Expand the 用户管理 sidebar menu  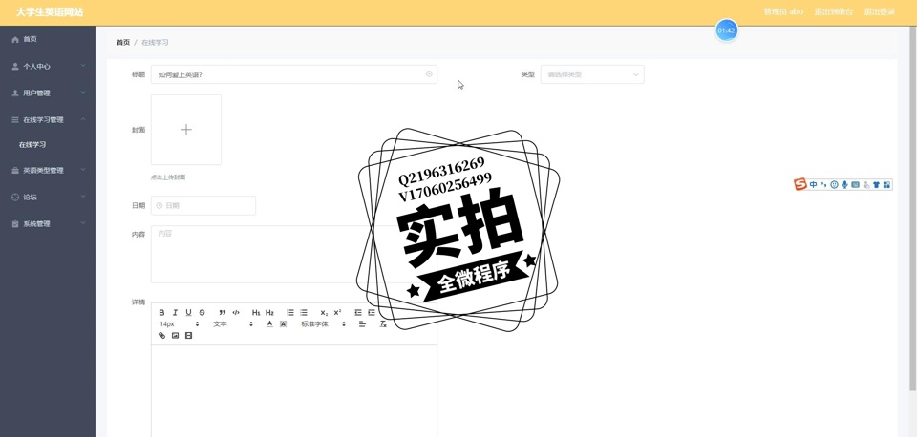pos(48,94)
